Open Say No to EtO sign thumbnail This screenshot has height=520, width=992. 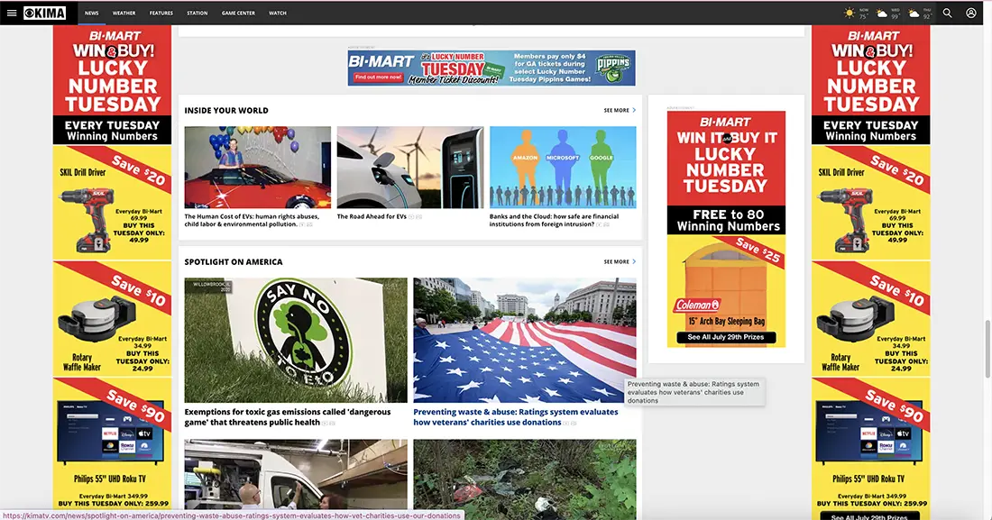click(296, 340)
